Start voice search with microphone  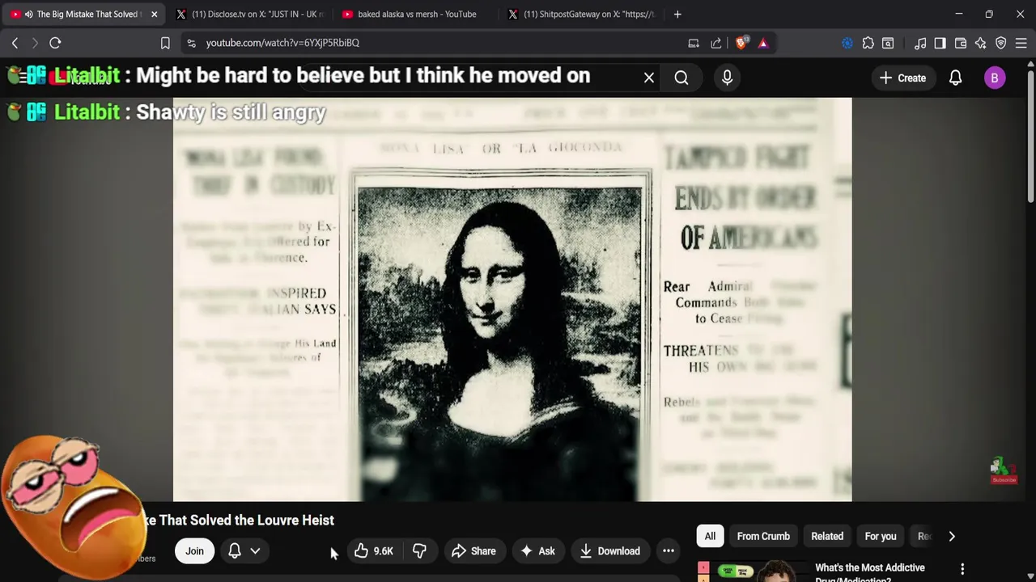pyautogui.click(x=727, y=78)
